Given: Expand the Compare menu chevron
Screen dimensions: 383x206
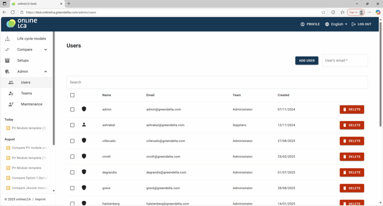Looking at the screenshot, I should pyautogui.click(x=46, y=50).
